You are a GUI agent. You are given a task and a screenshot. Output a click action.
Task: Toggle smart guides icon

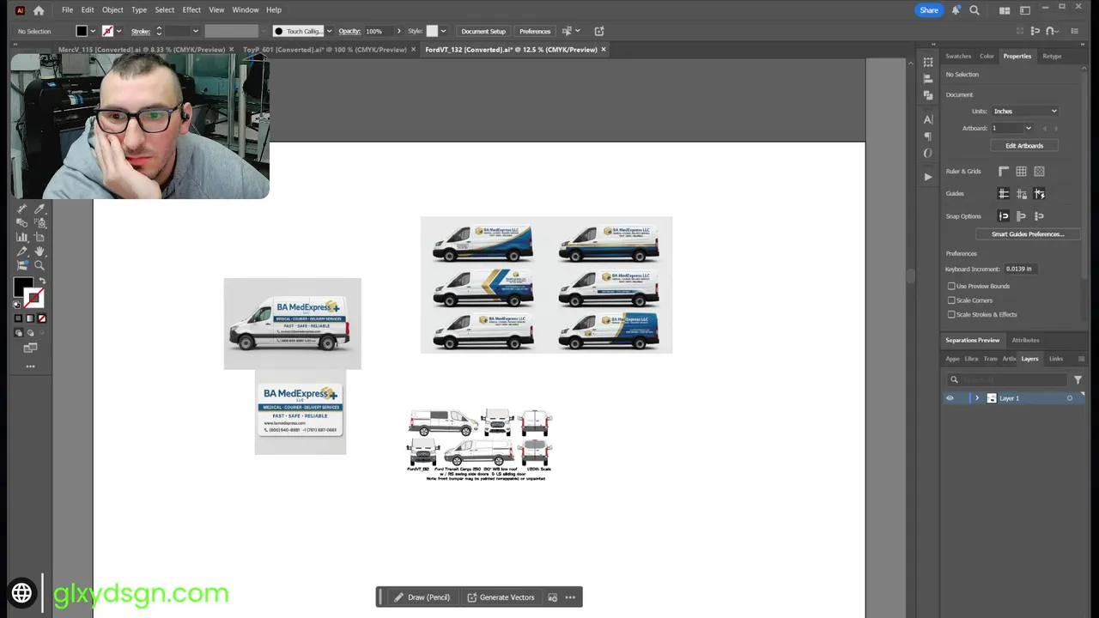1039,194
